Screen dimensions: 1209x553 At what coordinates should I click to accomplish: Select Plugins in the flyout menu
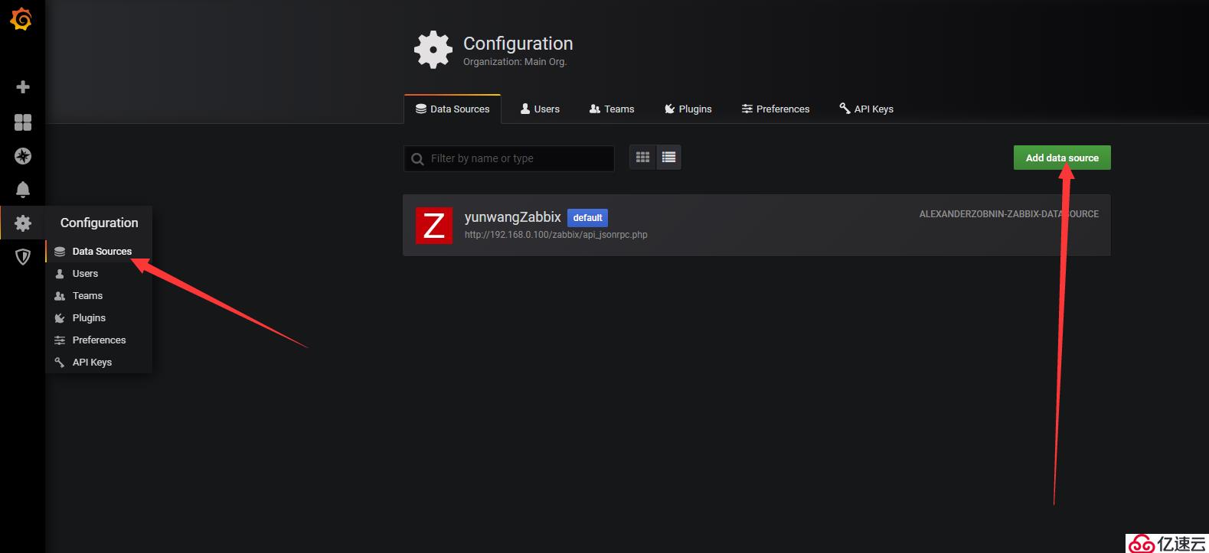[x=99, y=317]
